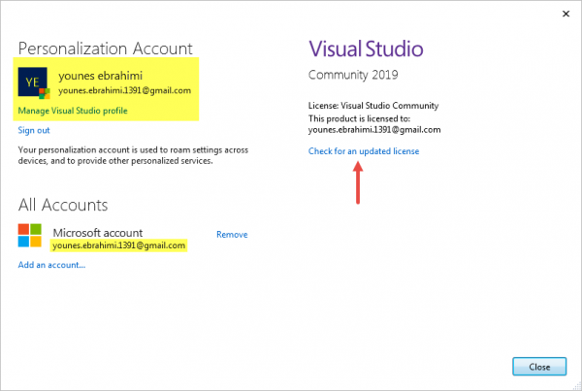
Task: Click the Microsoft logo icon
Action: coord(30,236)
